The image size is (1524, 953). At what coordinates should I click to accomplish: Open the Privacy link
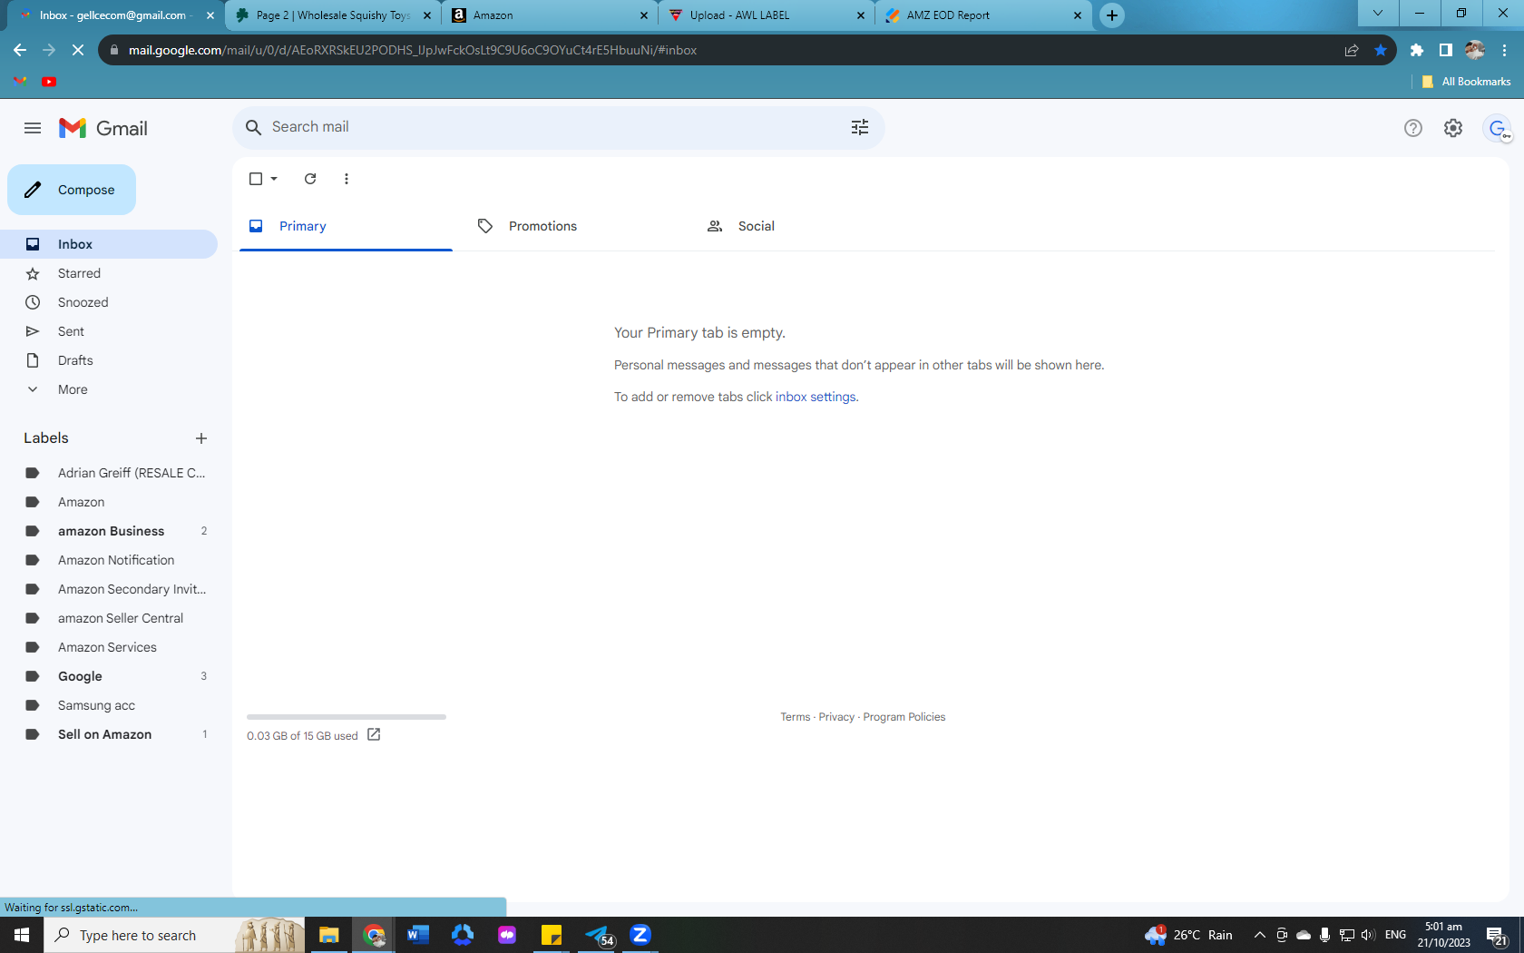(836, 717)
